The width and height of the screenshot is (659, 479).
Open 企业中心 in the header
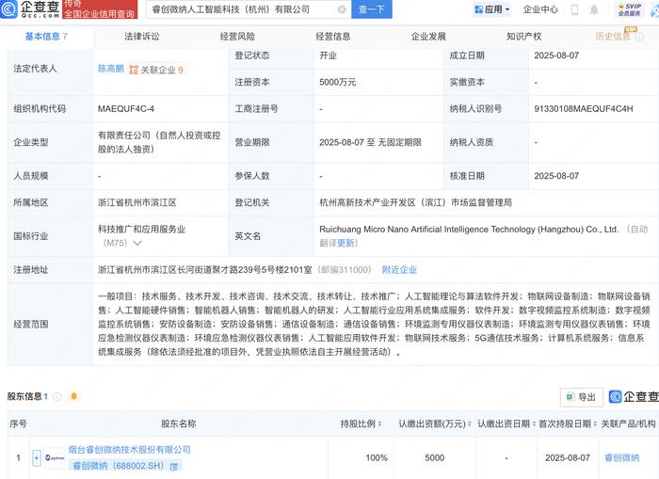(x=540, y=9)
